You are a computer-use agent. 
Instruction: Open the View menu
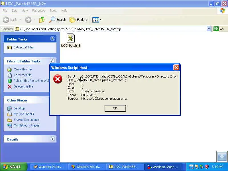coord(25,11)
